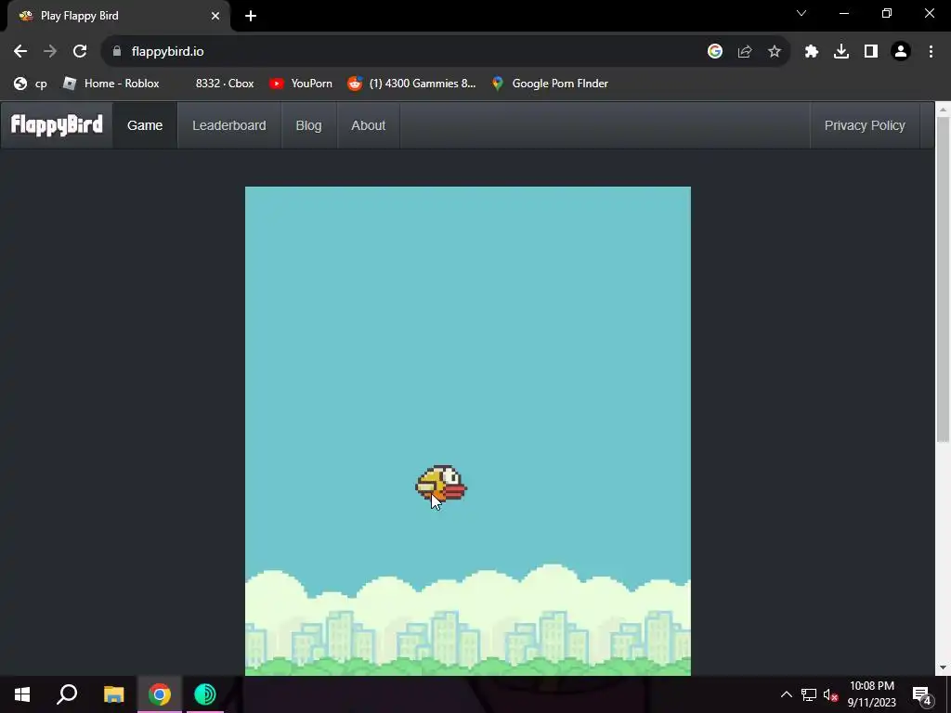Open the (1) 4300 Gammies bookmark
The image size is (951, 713).
[411, 84]
